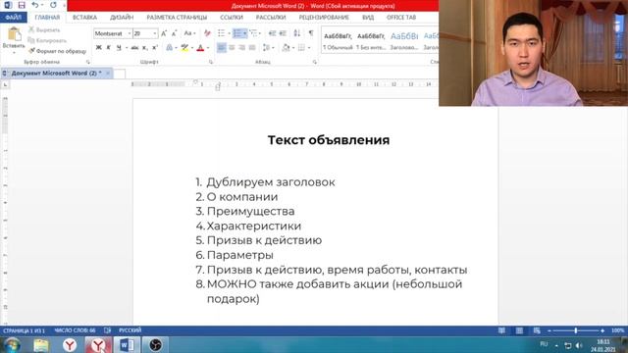Open Paragraph dialog launcher in Абзац group
628x353 pixels.
click(x=315, y=62)
